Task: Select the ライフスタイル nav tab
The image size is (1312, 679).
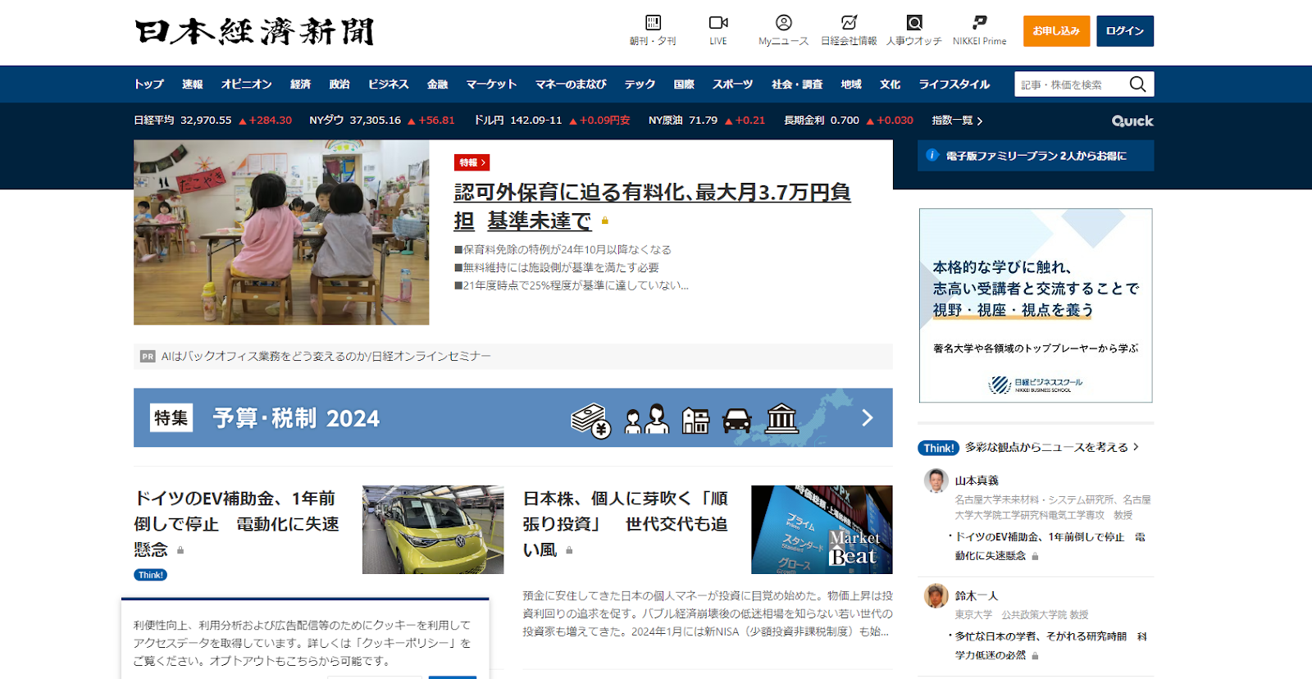Action: (954, 84)
